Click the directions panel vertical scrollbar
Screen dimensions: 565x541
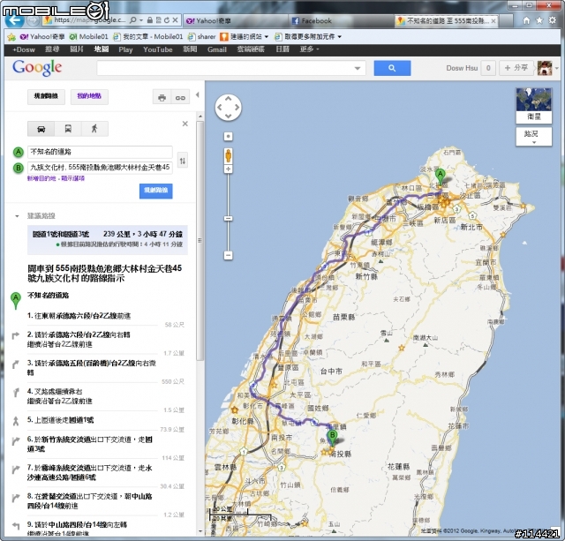pos(200,241)
